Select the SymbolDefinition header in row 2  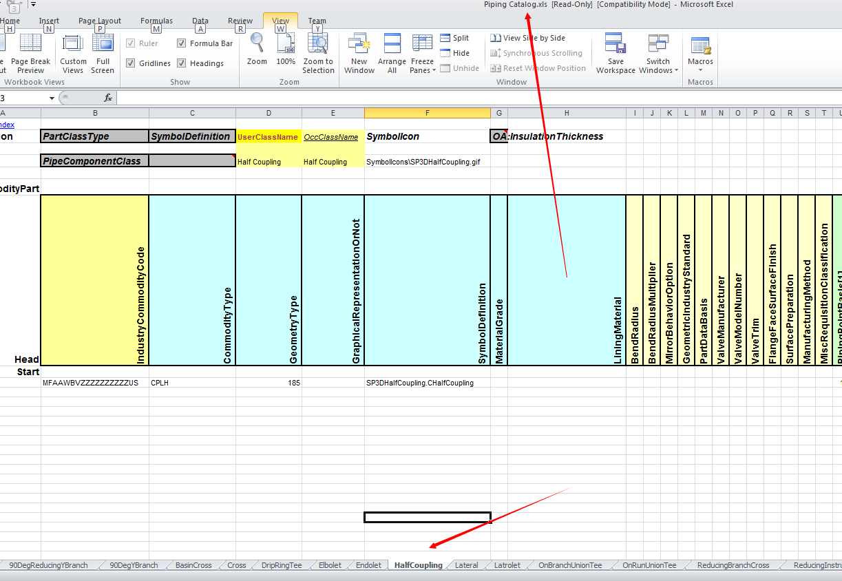pos(192,136)
